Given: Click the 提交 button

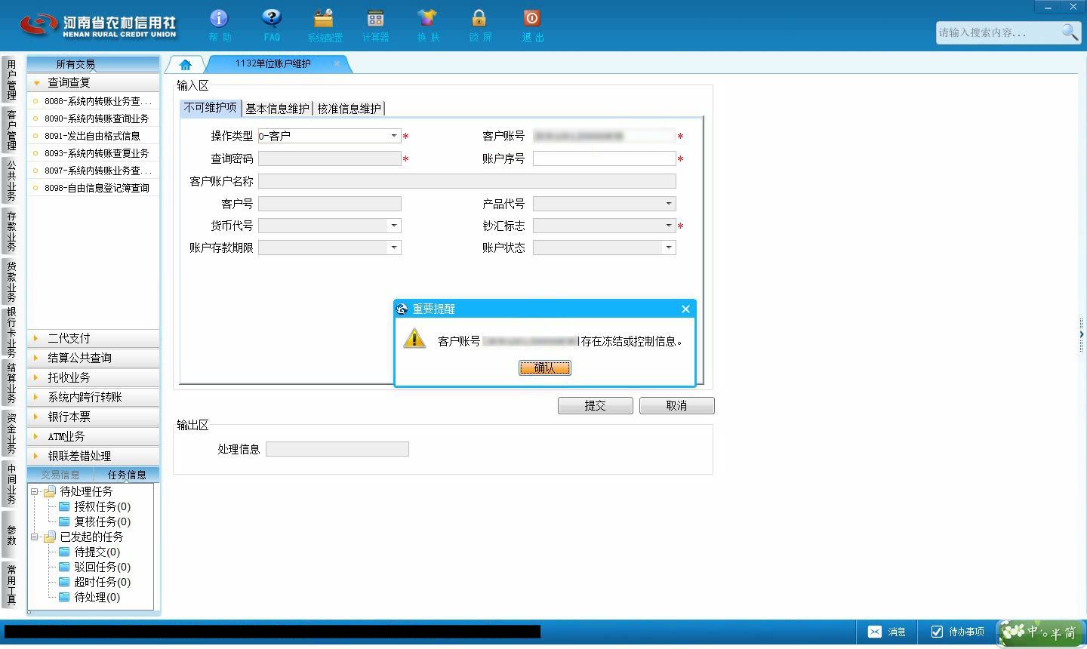Looking at the screenshot, I should (x=595, y=405).
